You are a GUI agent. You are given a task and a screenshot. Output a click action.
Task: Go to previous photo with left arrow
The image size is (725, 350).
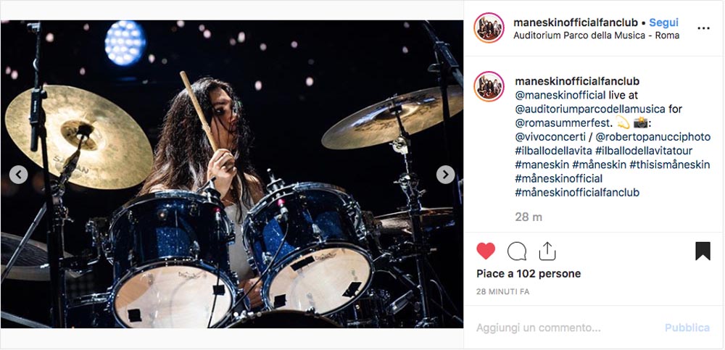[x=19, y=175]
